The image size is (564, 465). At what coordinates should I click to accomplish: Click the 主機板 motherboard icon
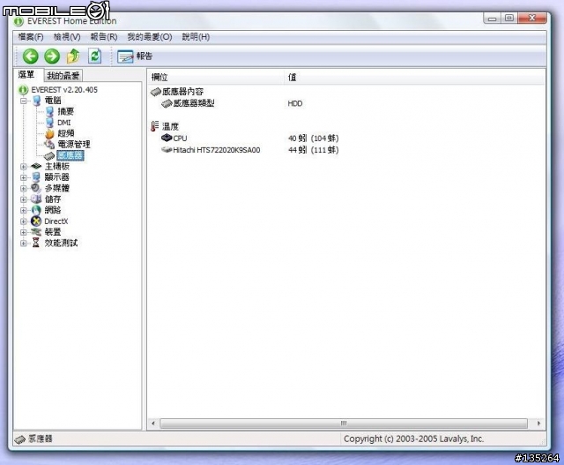tap(36, 166)
